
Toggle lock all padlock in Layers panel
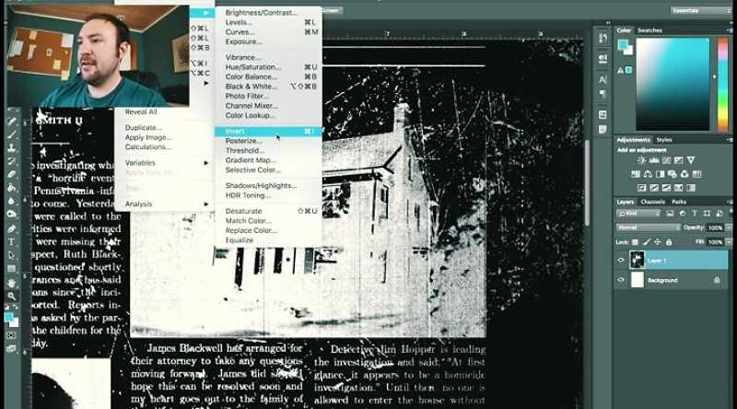[x=669, y=242]
